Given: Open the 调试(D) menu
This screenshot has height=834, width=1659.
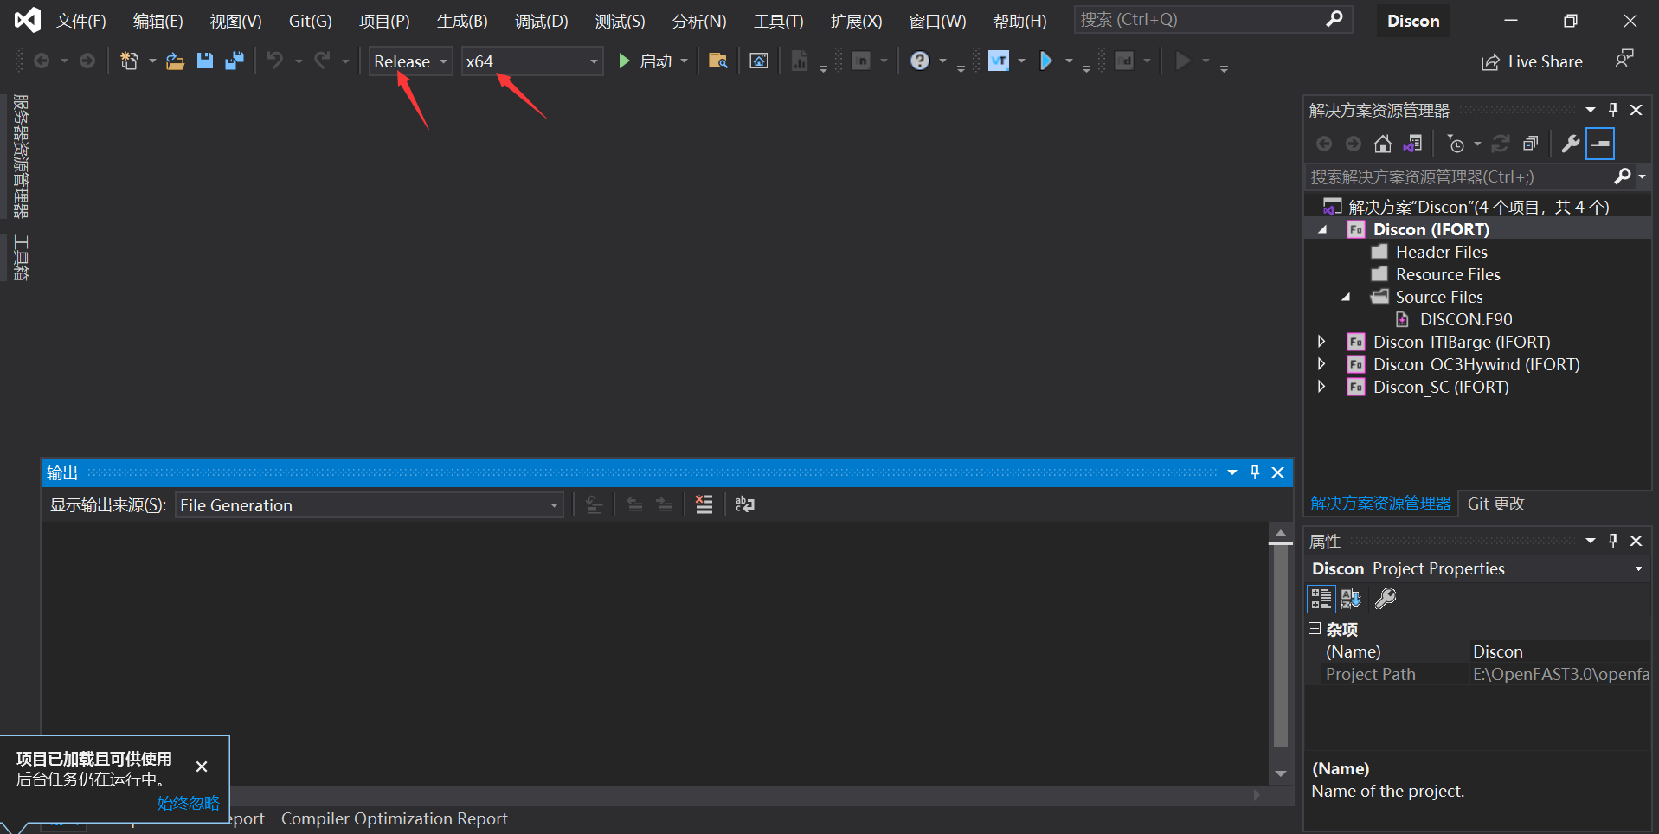Looking at the screenshot, I should [541, 21].
